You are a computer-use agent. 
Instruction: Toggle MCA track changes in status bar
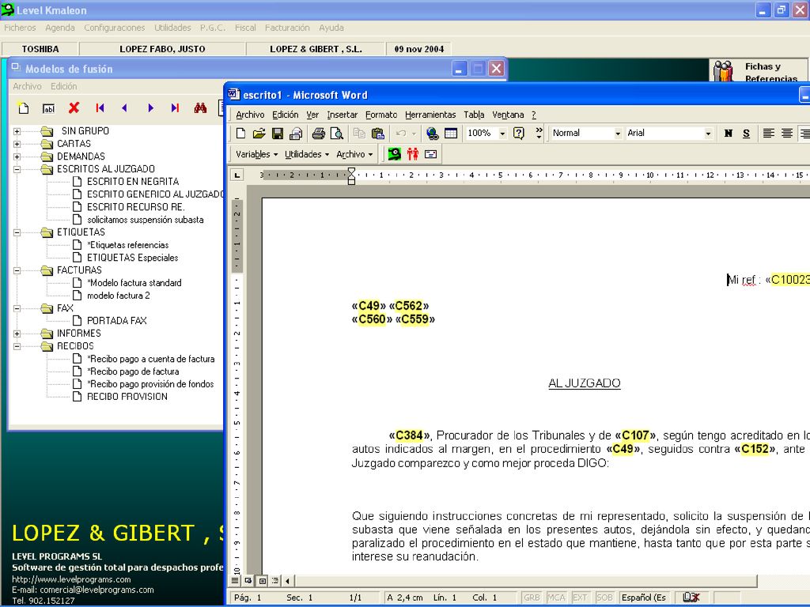point(556,598)
